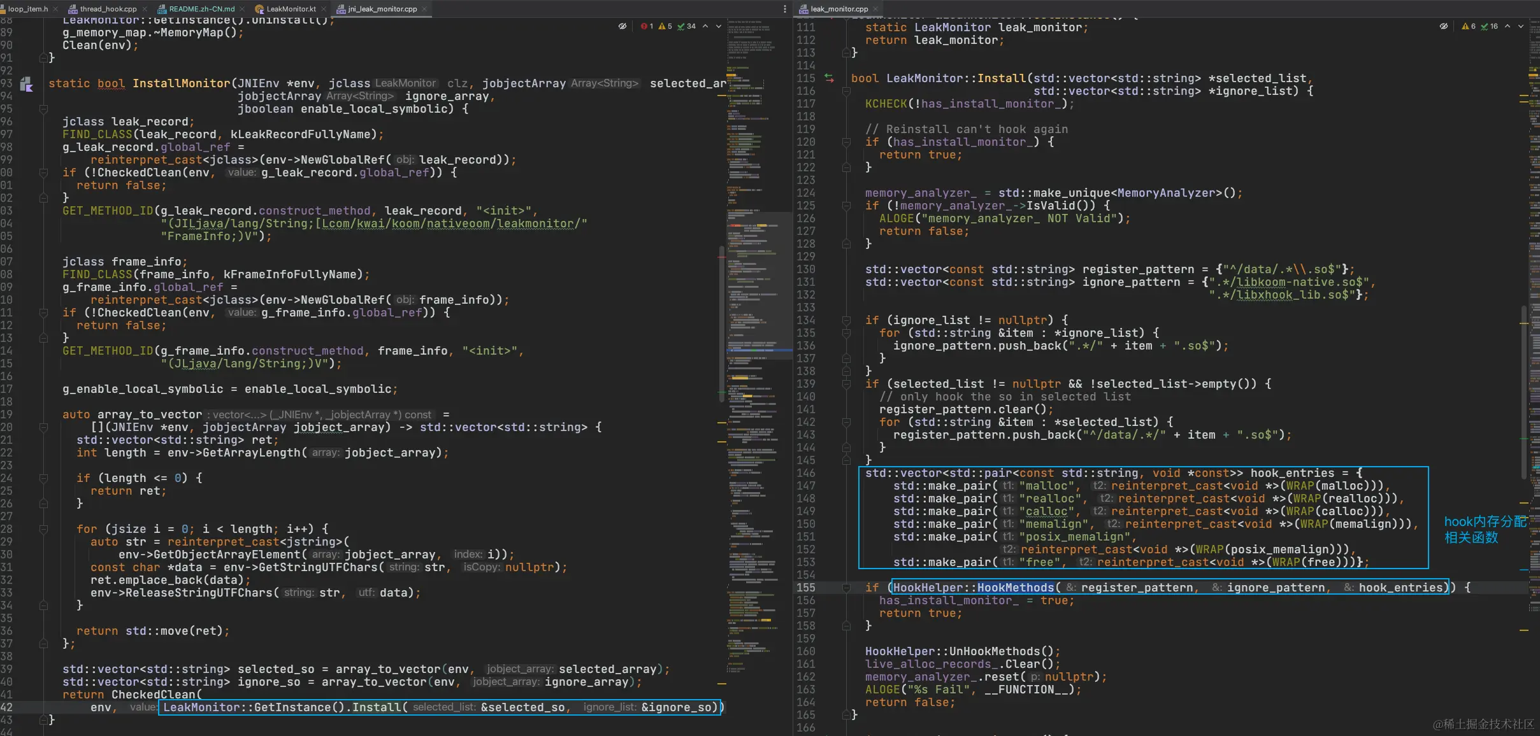Click HookHelper::UnHookMethods() call
This screenshot has height=736, width=1540.
point(962,651)
